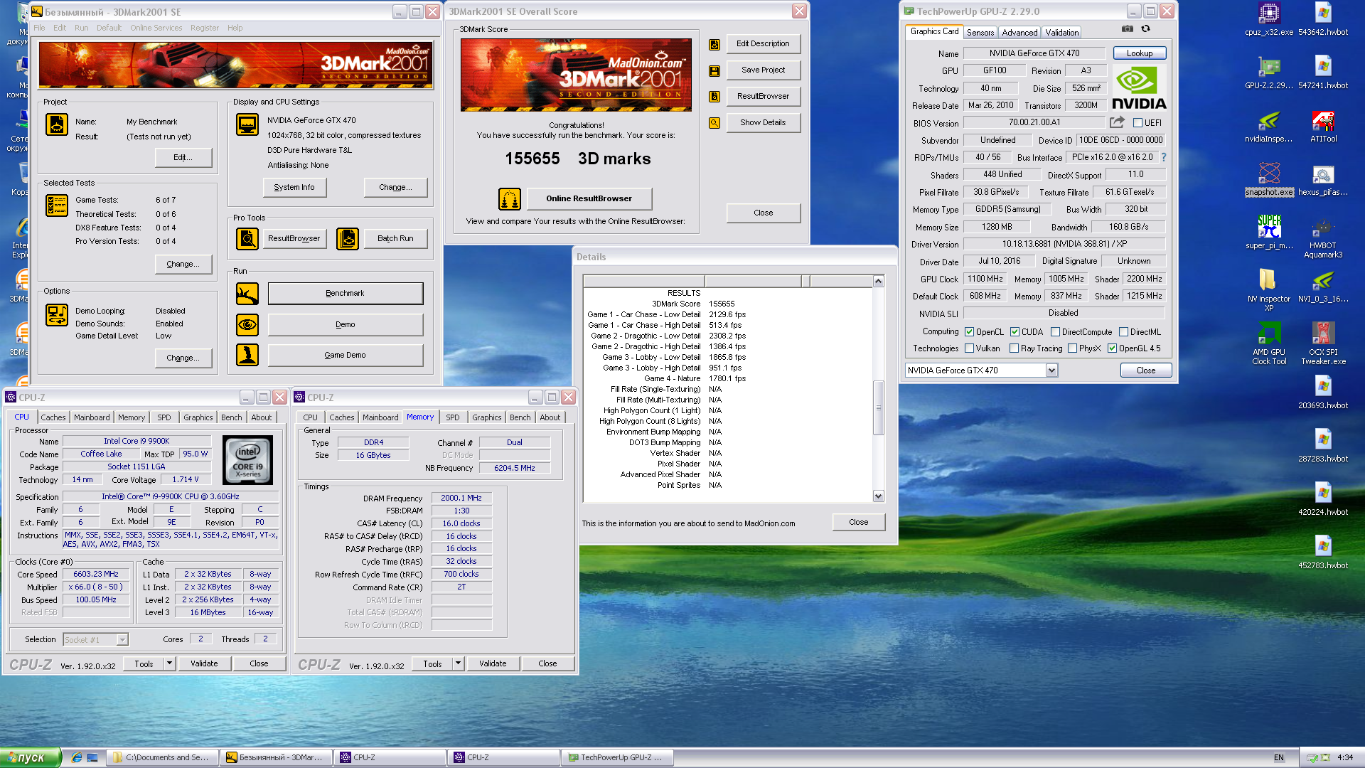Screen dimensions: 1365x768
Task: Click Windows Start button
Action: click(x=31, y=758)
